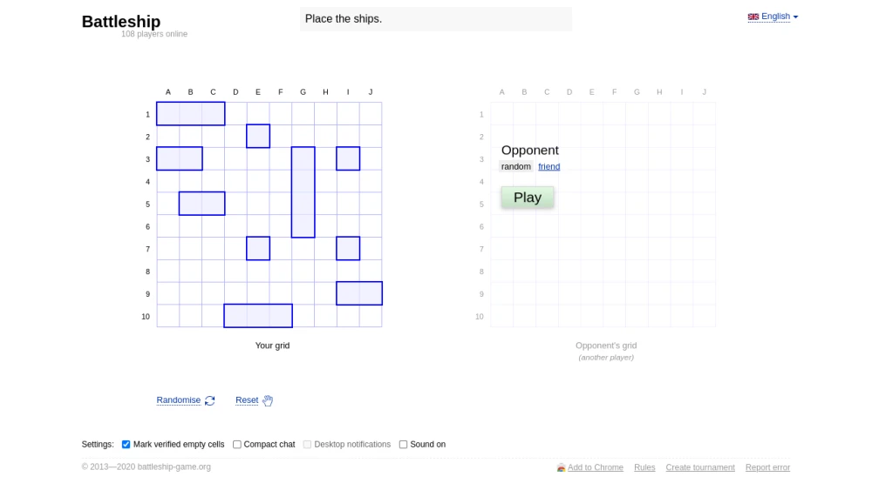Click the Randomise link text

[x=179, y=400]
